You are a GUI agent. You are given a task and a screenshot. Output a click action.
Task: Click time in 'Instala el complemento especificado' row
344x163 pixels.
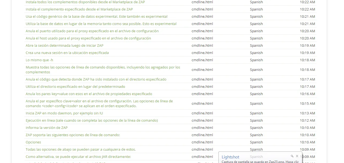click(307, 9)
